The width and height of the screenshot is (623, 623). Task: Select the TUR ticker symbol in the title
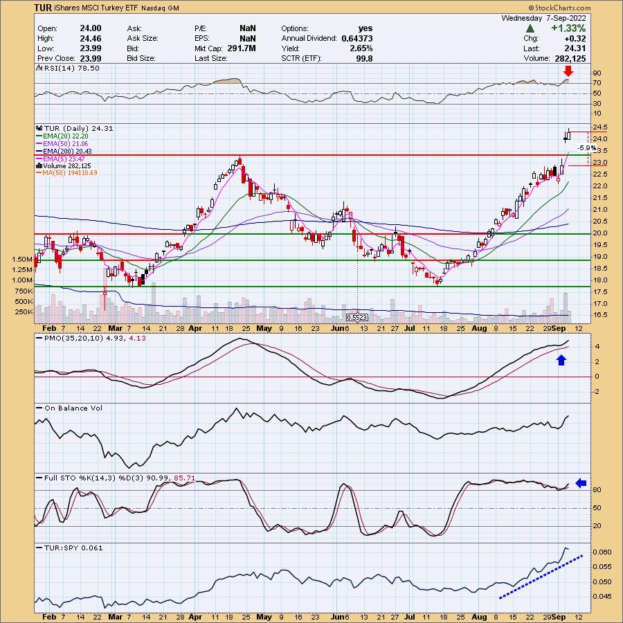(x=42, y=8)
